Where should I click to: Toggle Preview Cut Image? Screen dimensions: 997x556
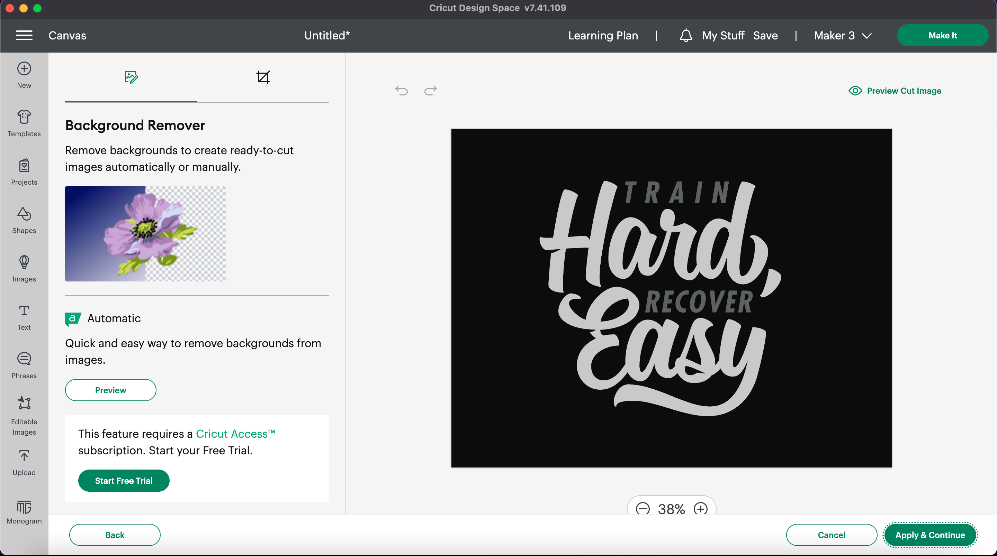tap(895, 91)
